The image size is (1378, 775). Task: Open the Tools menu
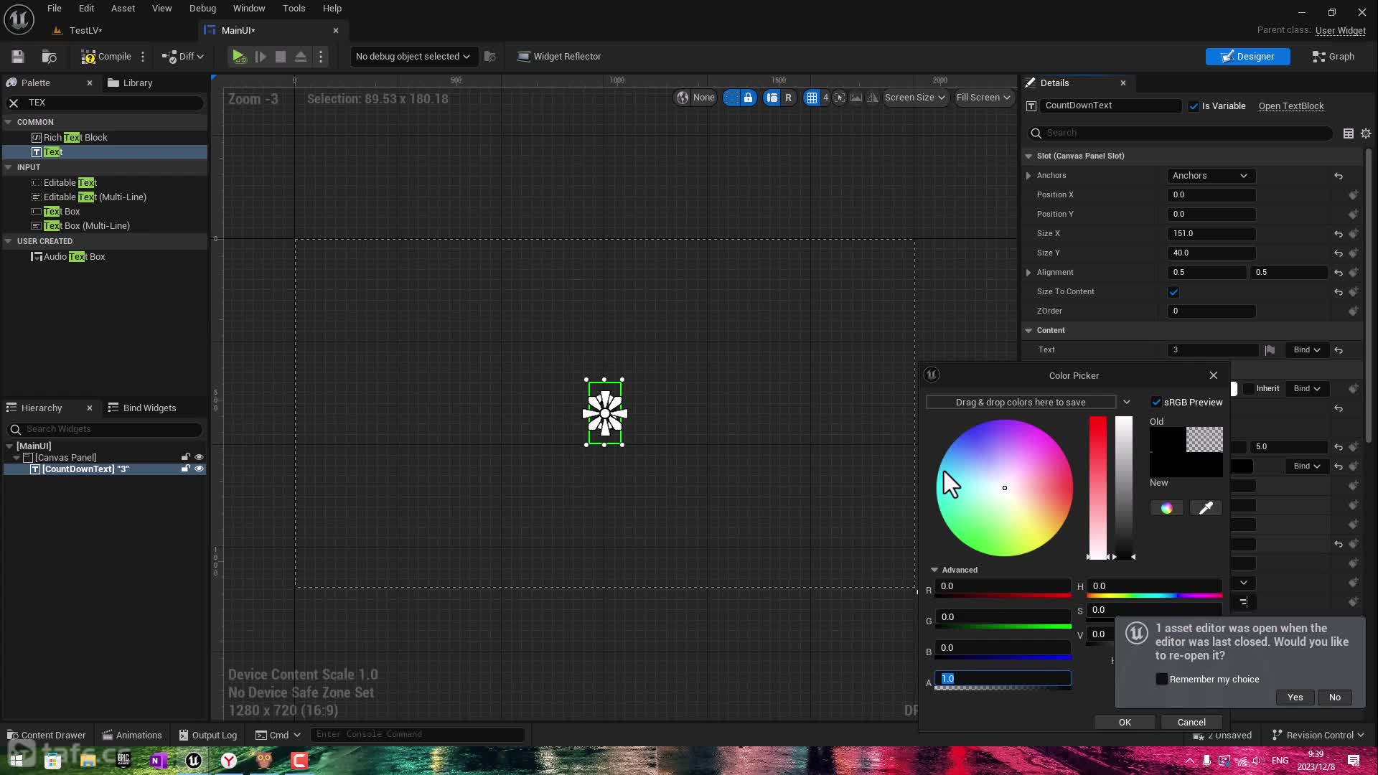click(x=294, y=9)
